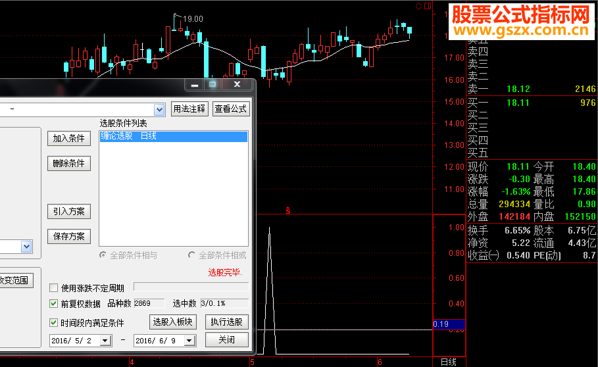Click 保存方案 button
The width and height of the screenshot is (598, 367).
pyautogui.click(x=69, y=236)
